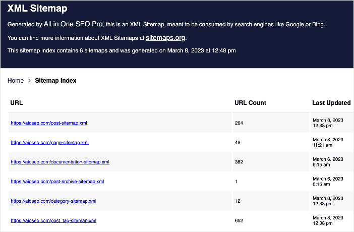Select the Sitemap Index breadcrumb label
This screenshot has width=354, height=232.
[x=55, y=81]
